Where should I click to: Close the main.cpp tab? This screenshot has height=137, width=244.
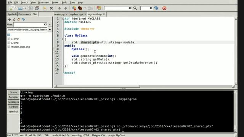67,14
